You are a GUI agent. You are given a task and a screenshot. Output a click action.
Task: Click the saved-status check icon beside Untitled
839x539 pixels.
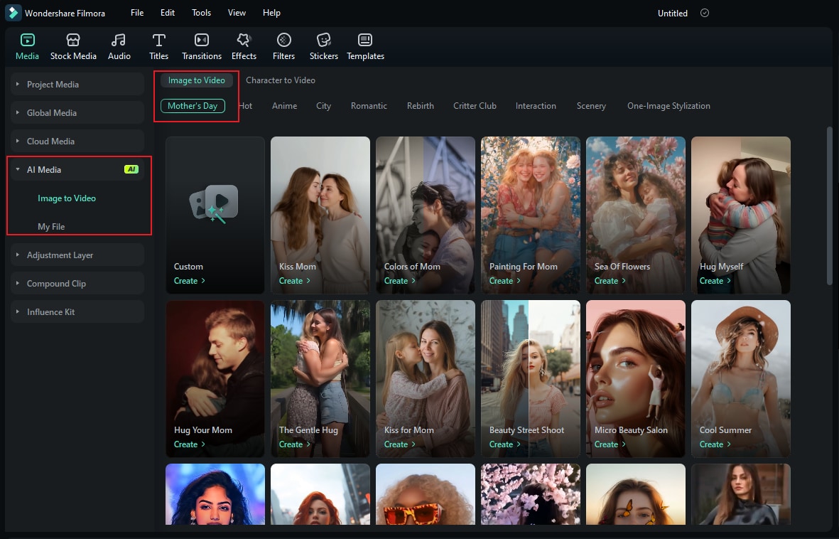pos(705,13)
